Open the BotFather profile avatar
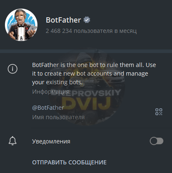 tap(21, 25)
